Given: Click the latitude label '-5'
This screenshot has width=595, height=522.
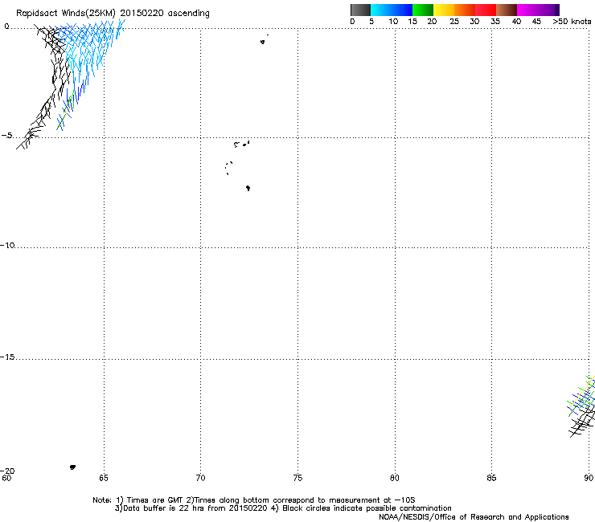Looking at the screenshot, I should 6,136.
